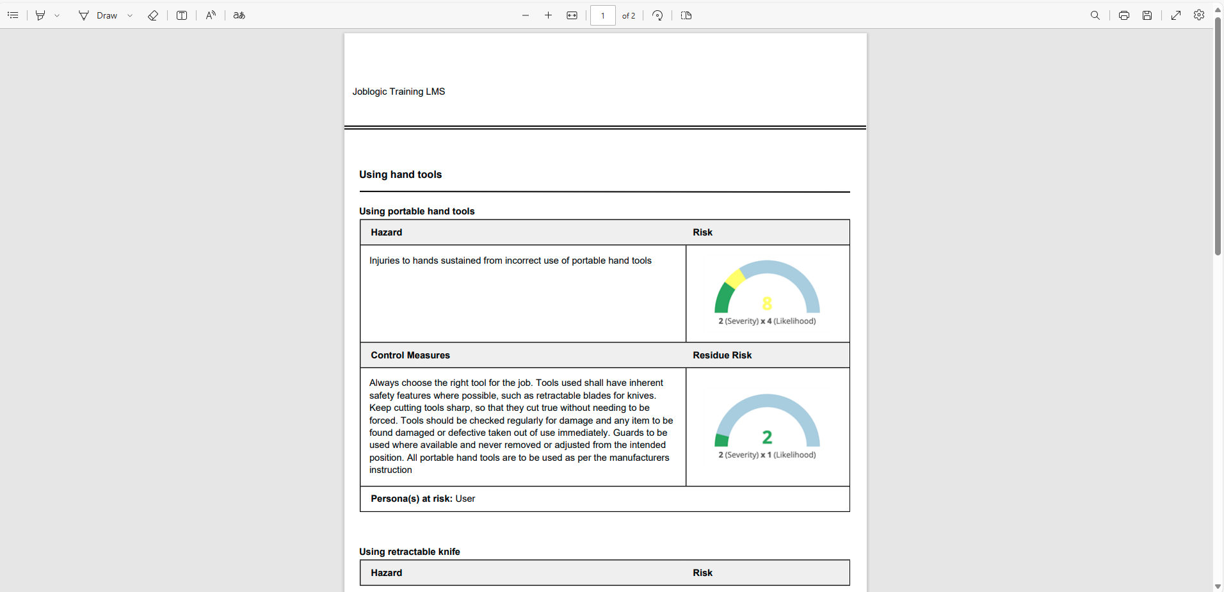Viewport: 1224px width, 592px height.
Task: Click the 'Residue Risk' header cell
Action: click(722, 355)
